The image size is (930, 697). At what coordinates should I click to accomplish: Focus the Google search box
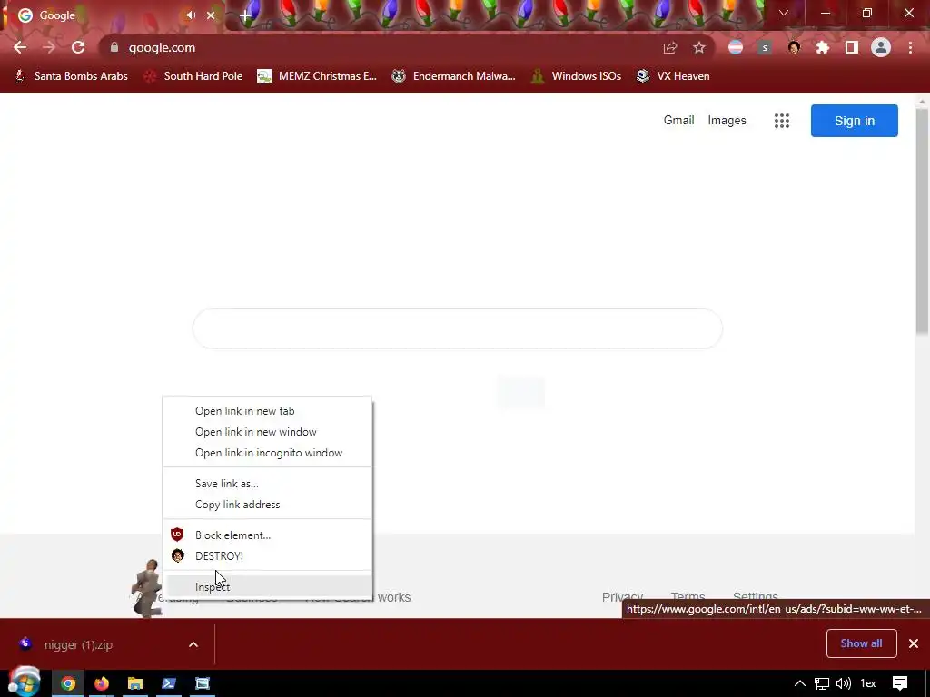tap(458, 329)
